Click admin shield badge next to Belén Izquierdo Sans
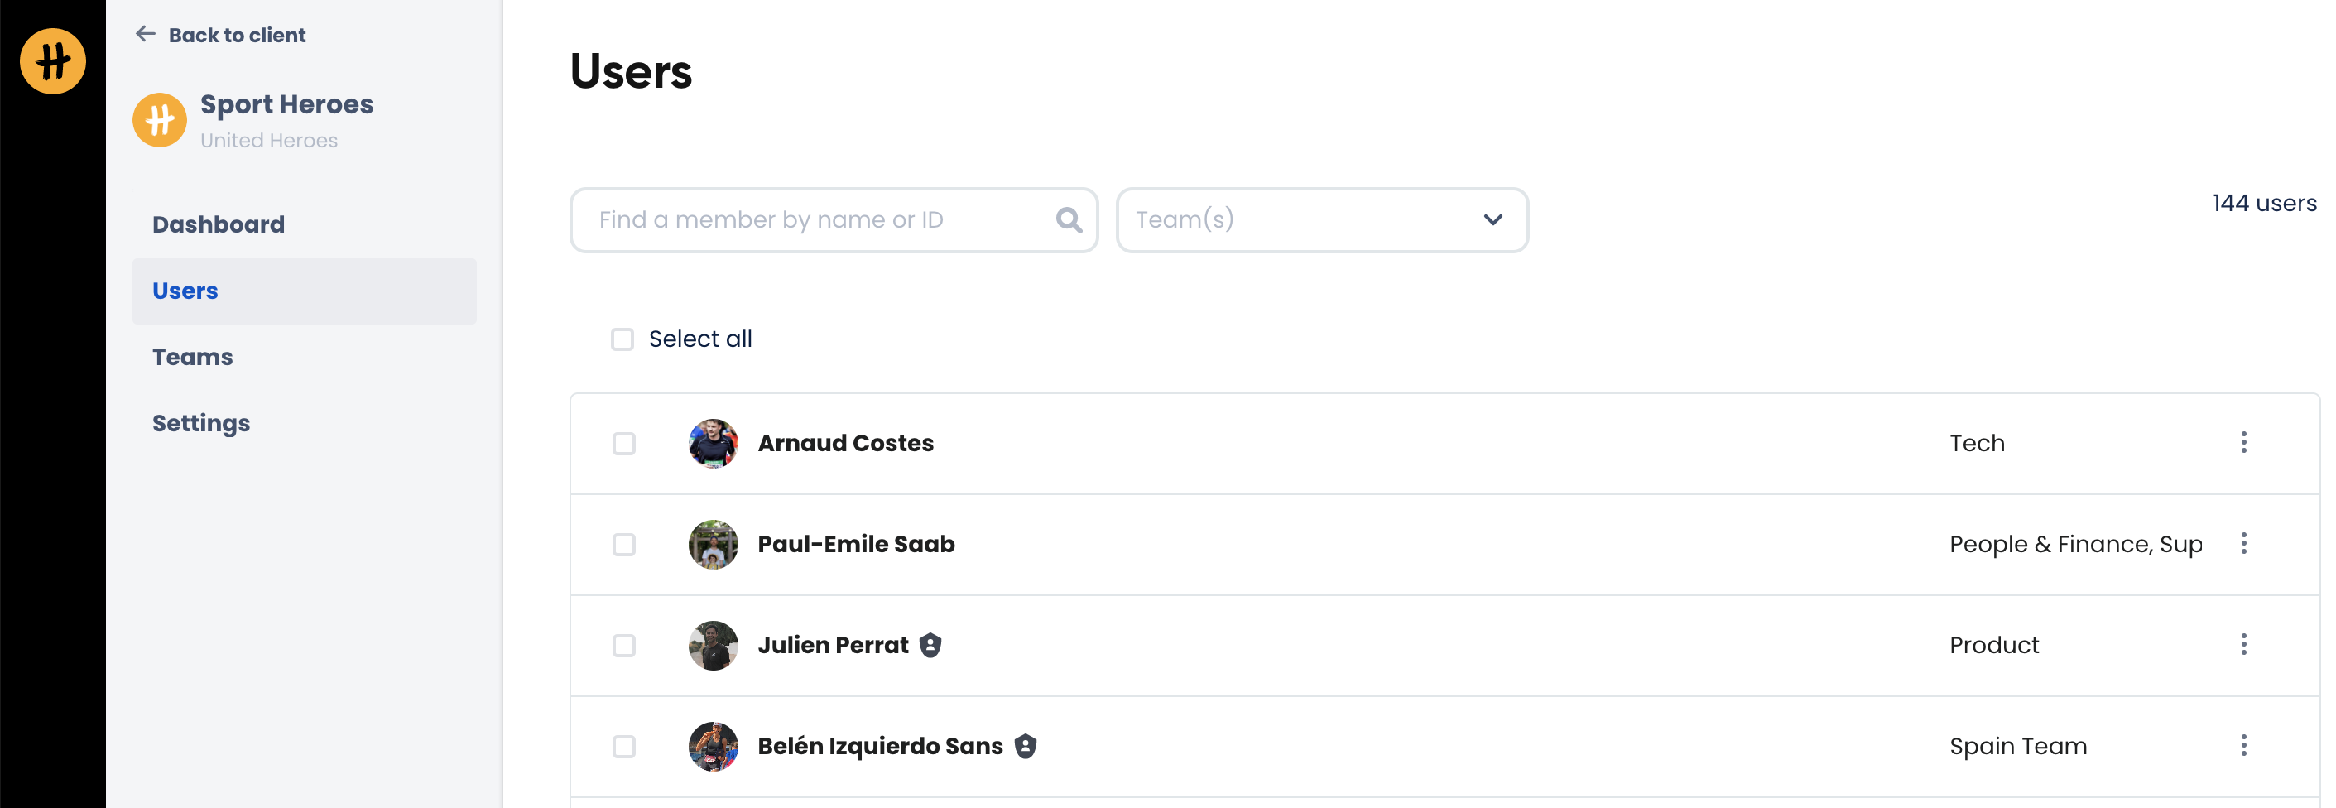2336x808 pixels. (x=1026, y=747)
